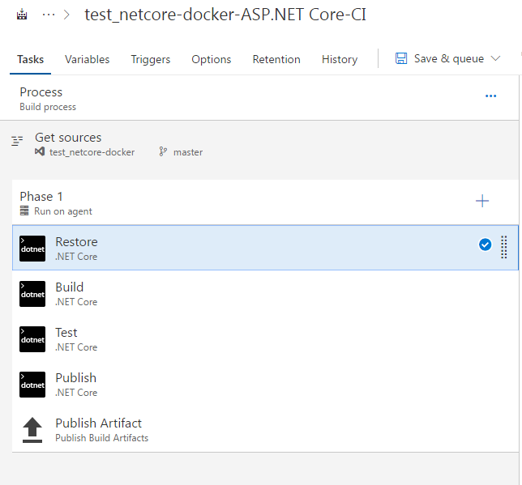Click the build pipelines icon in breadcrumb
Image resolution: width=522 pixels, height=485 pixels.
tap(22, 15)
